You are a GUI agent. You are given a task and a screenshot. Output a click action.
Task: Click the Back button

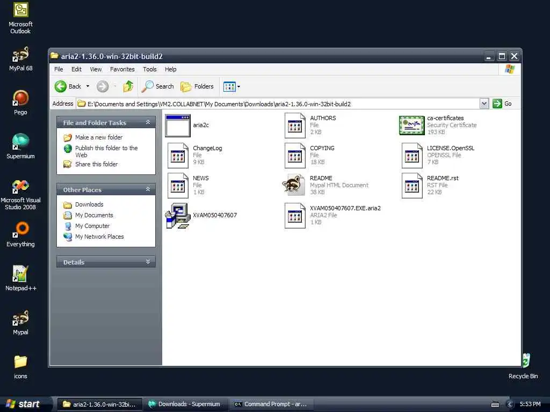[68, 86]
